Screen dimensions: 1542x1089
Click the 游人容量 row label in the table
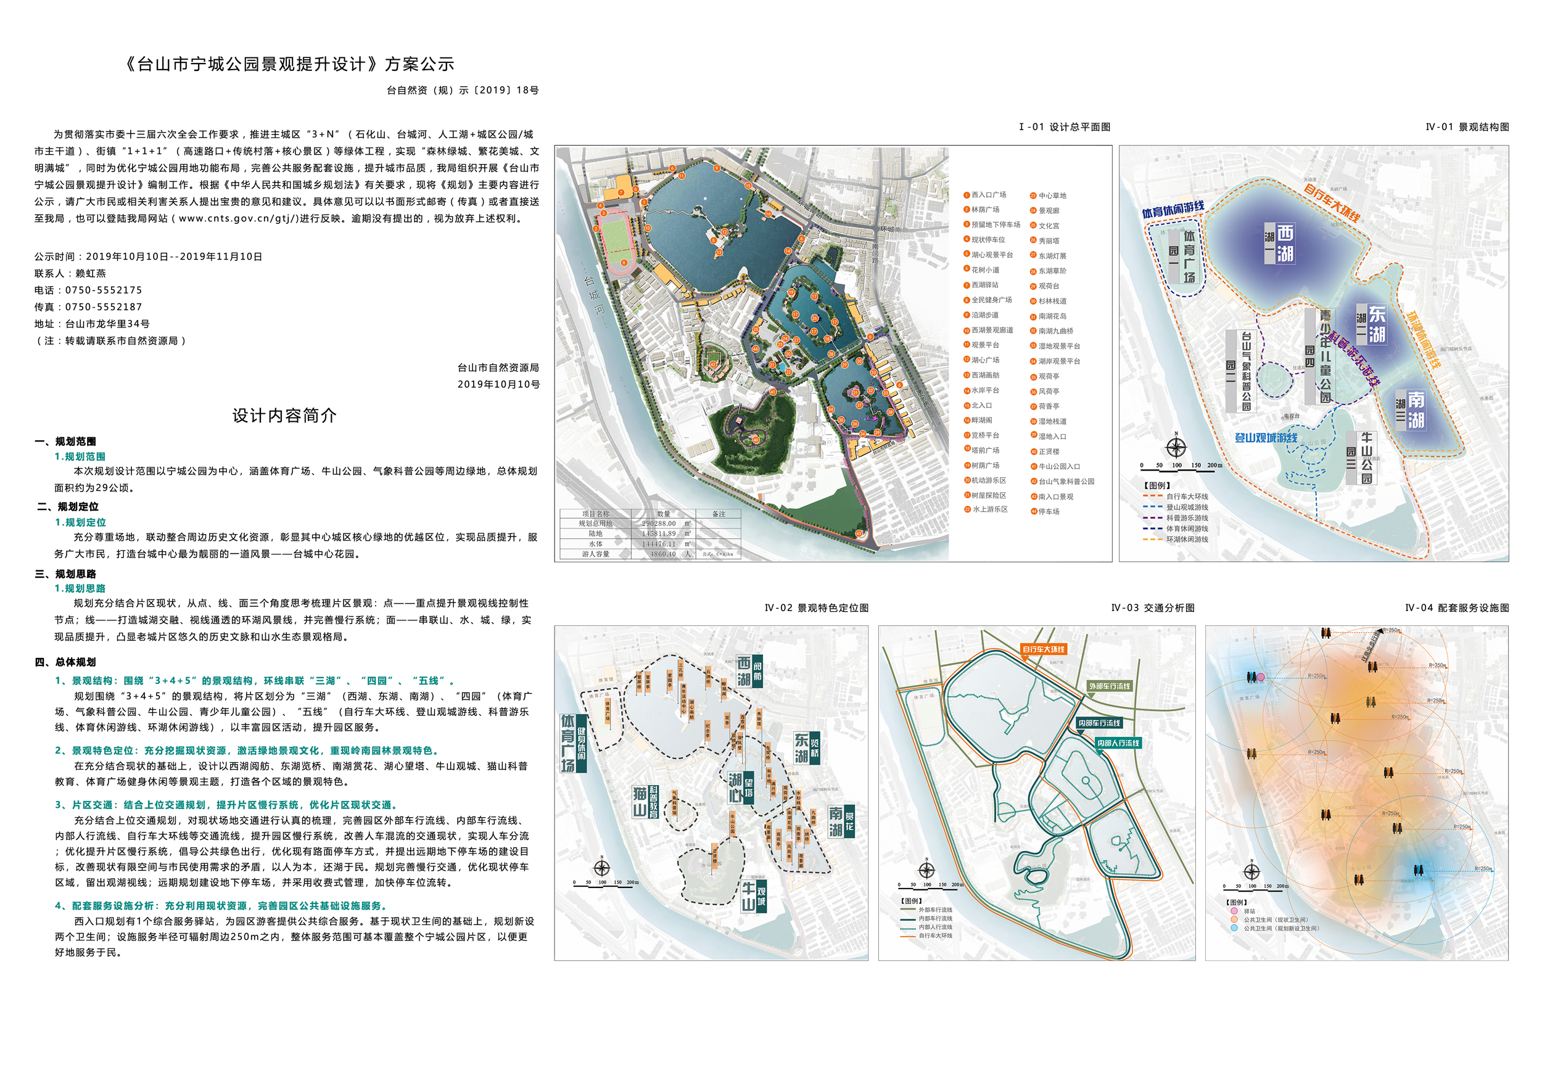click(596, 554)
